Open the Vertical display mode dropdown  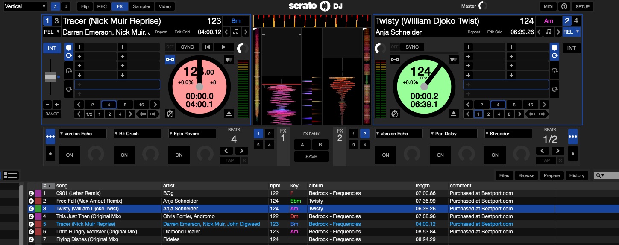click(25, 6)
